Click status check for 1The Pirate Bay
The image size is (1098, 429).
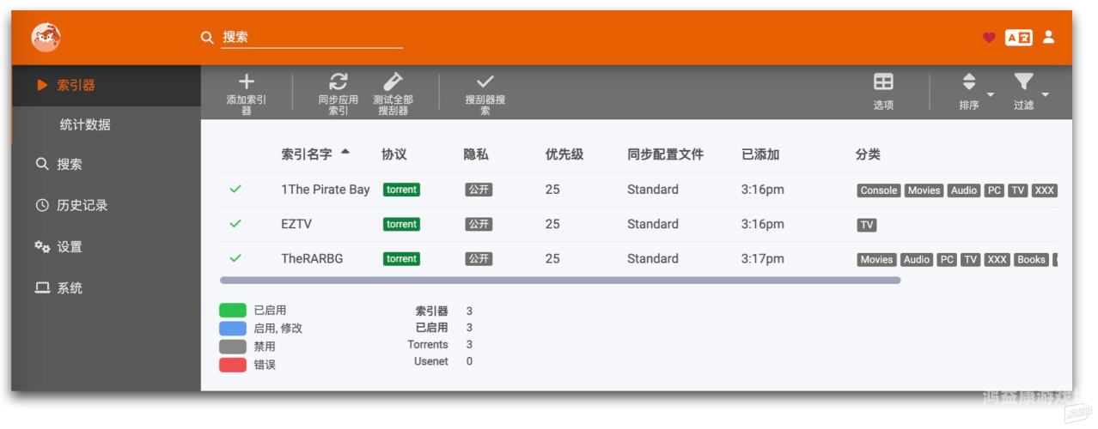point(235,190)
